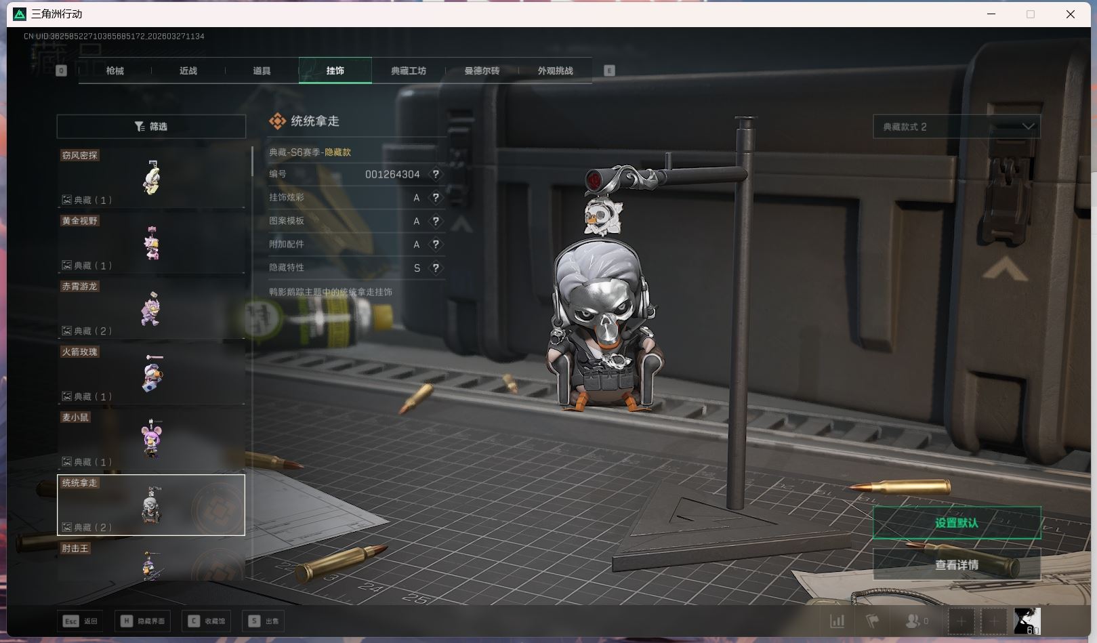The height and width of the screenshot is (643, 1097).
Task: Click the help icon for 挂饰炫彩
Action: [436, 198]
